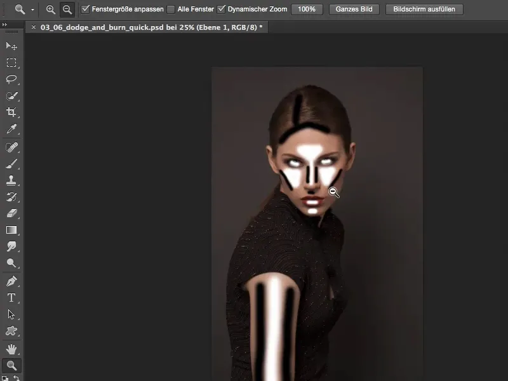This screenshot has height=381, width=508.
Task: Click the Ganzes Bild button
Action: pyautogui.click(x=354, y=10)
